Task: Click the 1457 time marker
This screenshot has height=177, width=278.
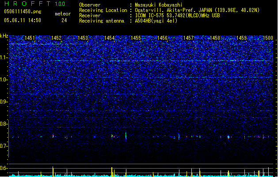Action: tap(188, 38)
